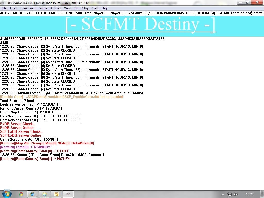Click the taskbar clock showing 12:26

(250, 194)
